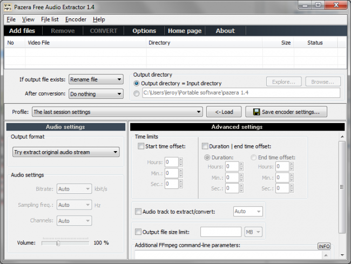The width and height of the screenshot is (351, 264).
Task: Click Add files in toolbar
Action: (x=22, y=31)
